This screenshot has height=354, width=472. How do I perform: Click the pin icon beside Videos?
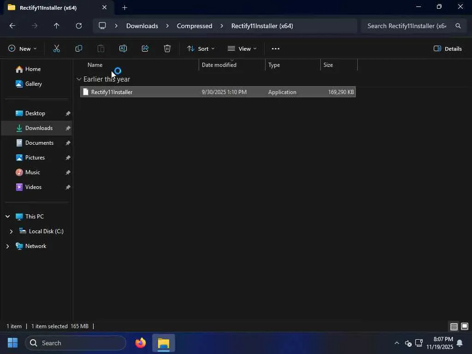[x=68, y=187]
